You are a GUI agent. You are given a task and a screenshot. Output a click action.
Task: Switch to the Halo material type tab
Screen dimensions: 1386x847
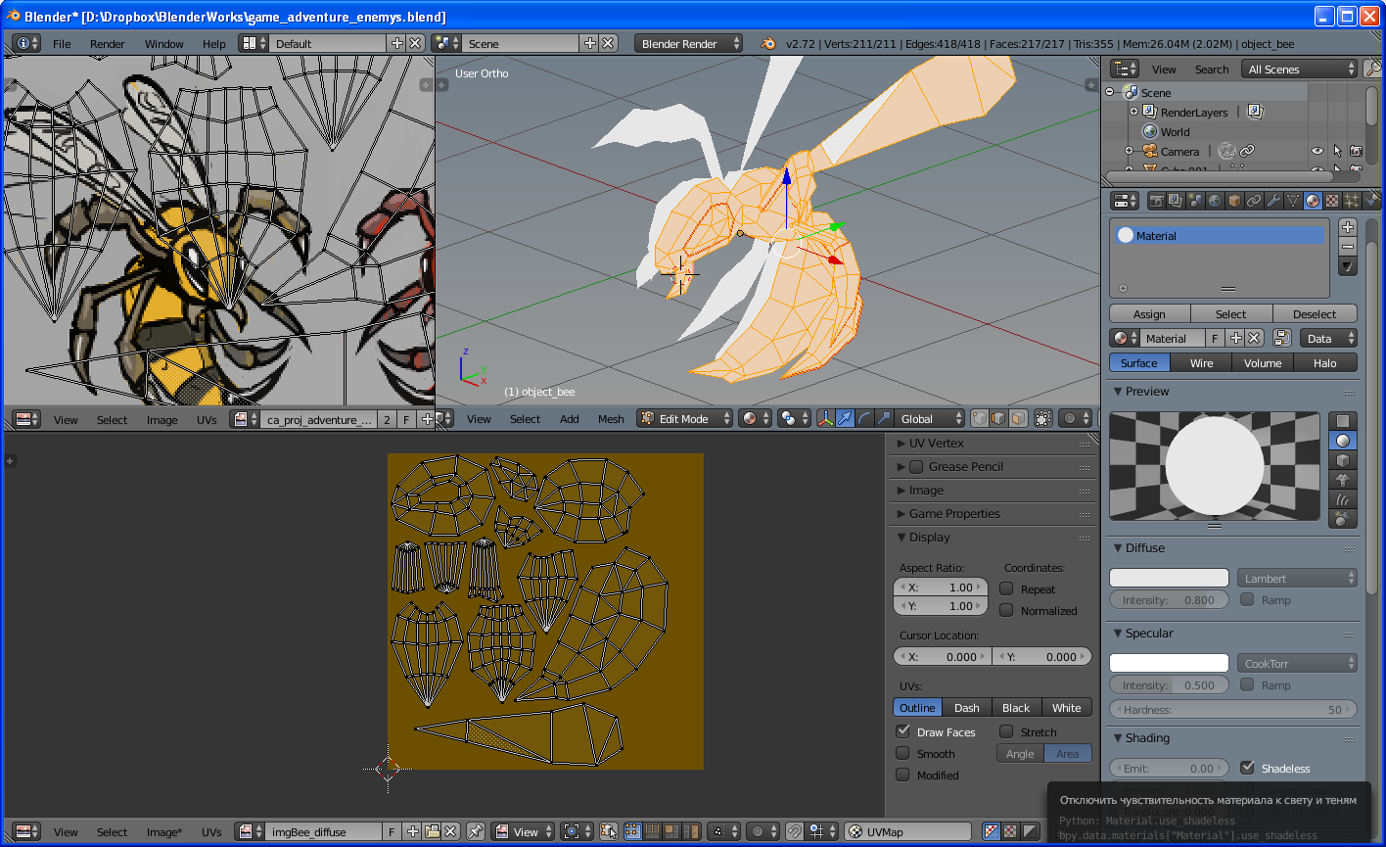pyautogui.click(x=1325, y=362)
